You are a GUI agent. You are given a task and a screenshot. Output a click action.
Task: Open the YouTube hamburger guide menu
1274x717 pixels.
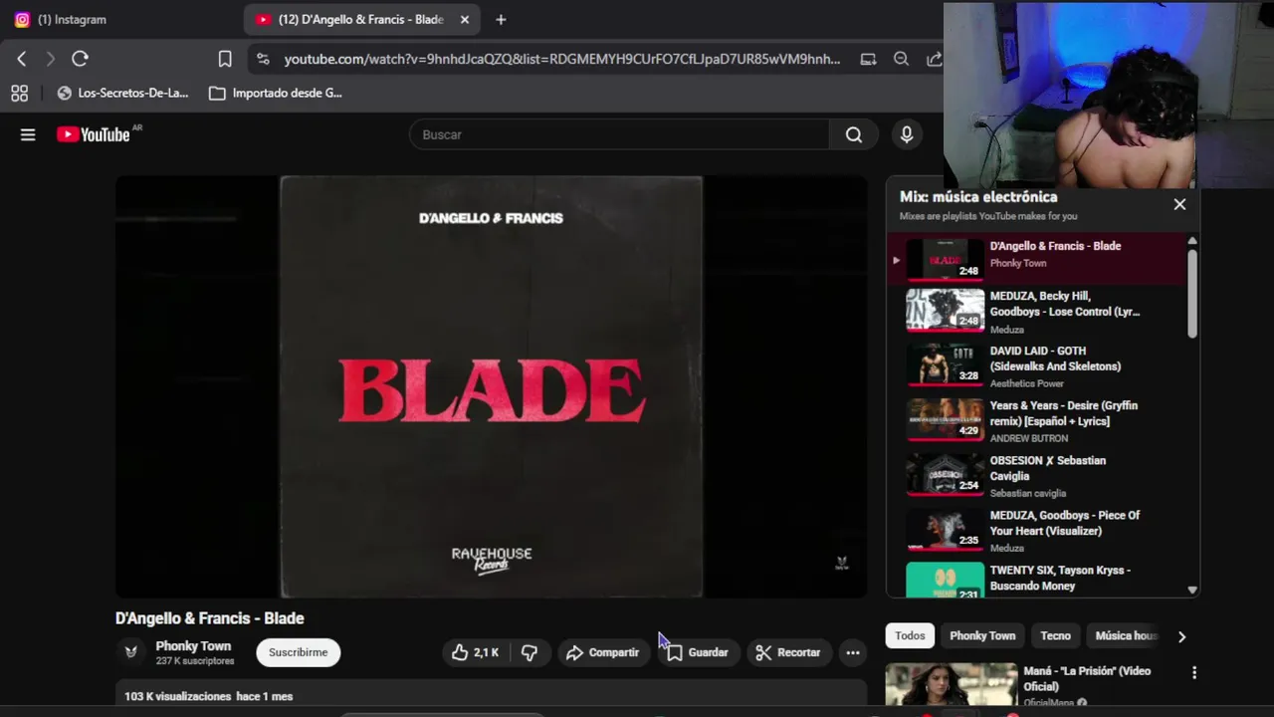[x=28, y=134]
